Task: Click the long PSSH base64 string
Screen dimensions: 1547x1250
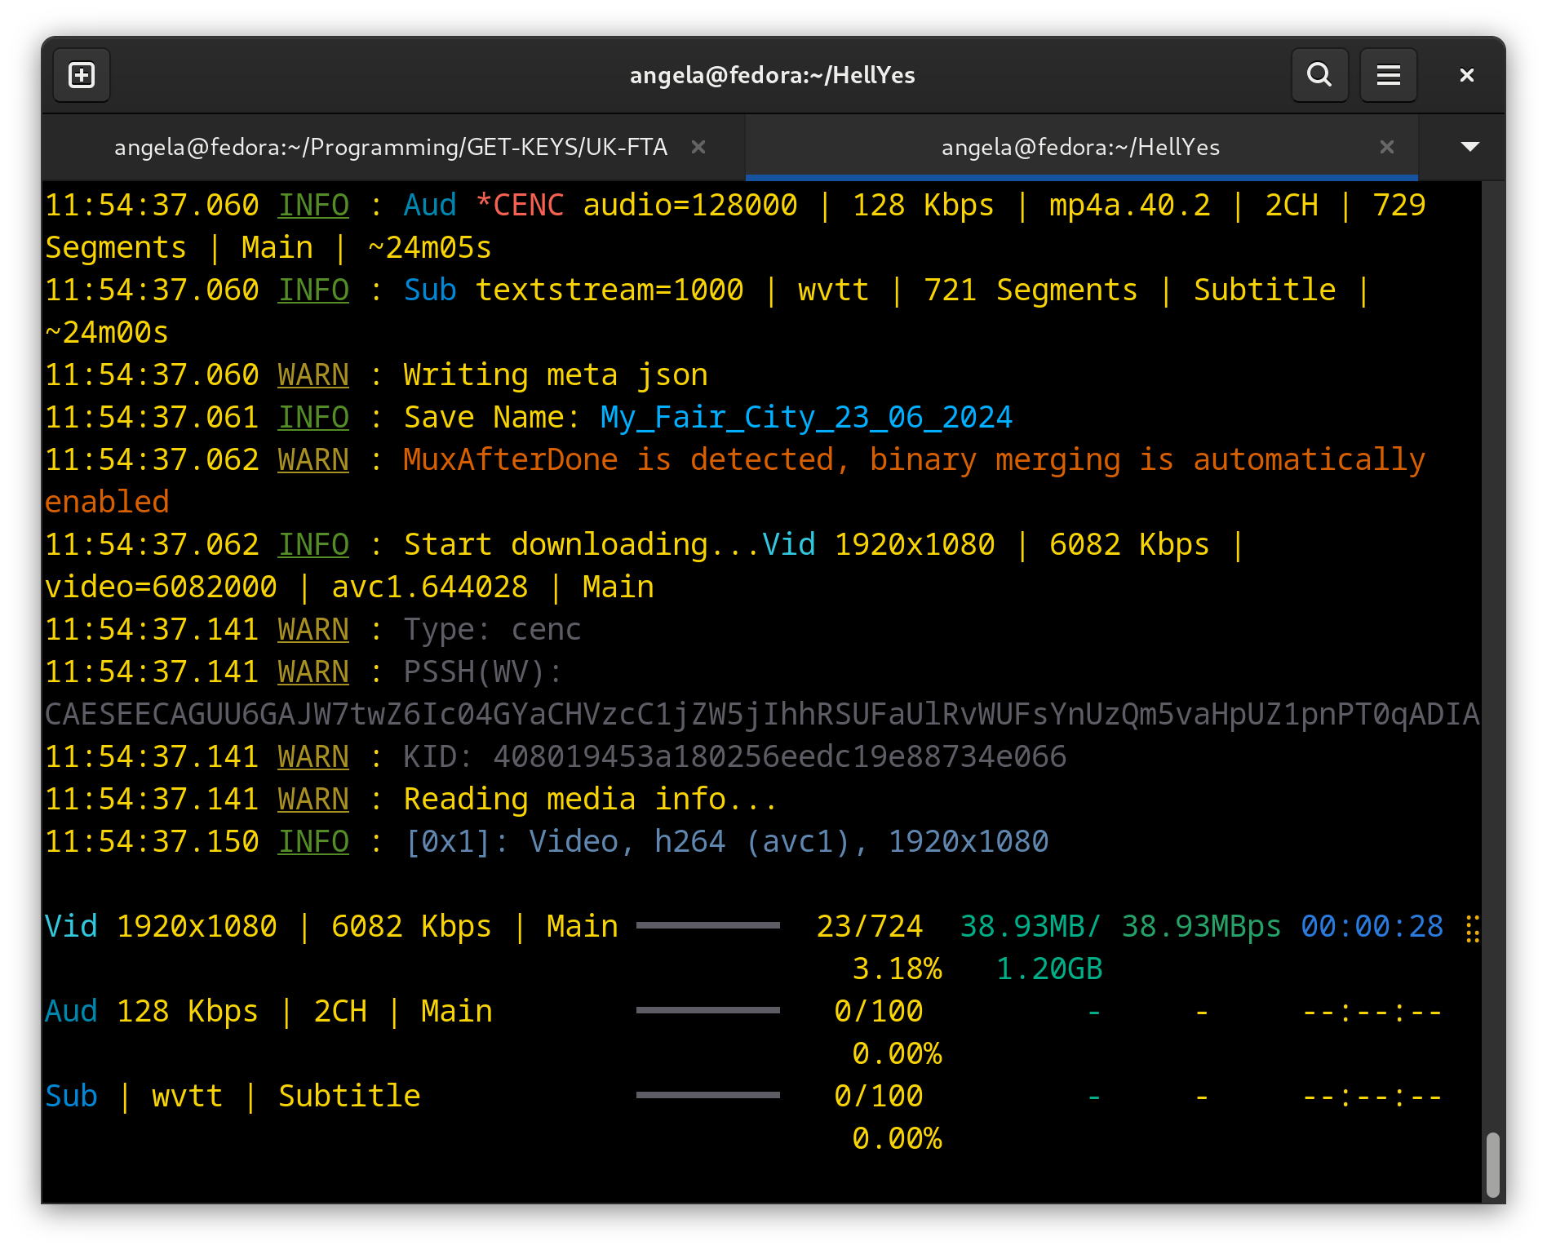Action: point(760,715)
